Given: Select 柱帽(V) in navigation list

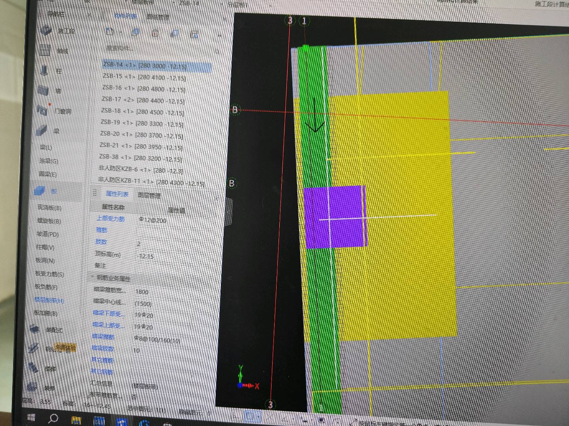Looking at the screenshot, I should coord(45,247).
